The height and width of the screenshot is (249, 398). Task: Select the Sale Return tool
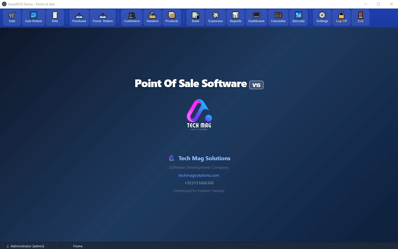pos(33,17)
